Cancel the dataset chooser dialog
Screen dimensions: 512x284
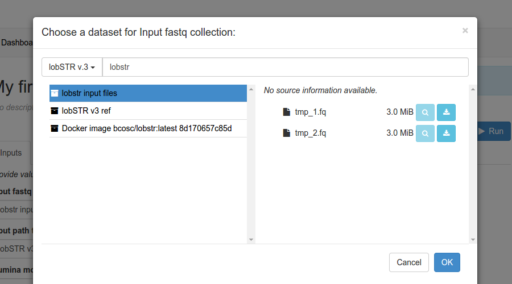[409, 262]
